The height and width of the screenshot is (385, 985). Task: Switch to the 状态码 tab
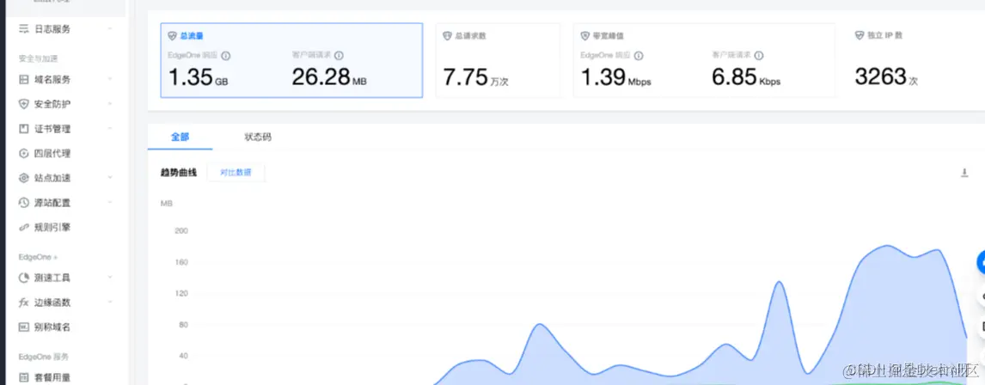[258, 137]
